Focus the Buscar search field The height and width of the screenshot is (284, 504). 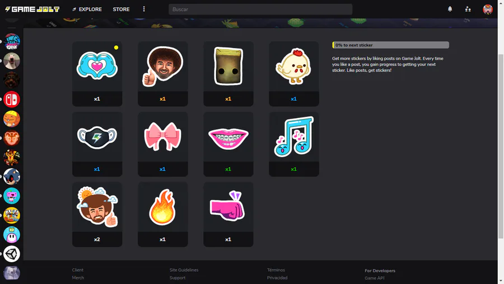(260, 10)
